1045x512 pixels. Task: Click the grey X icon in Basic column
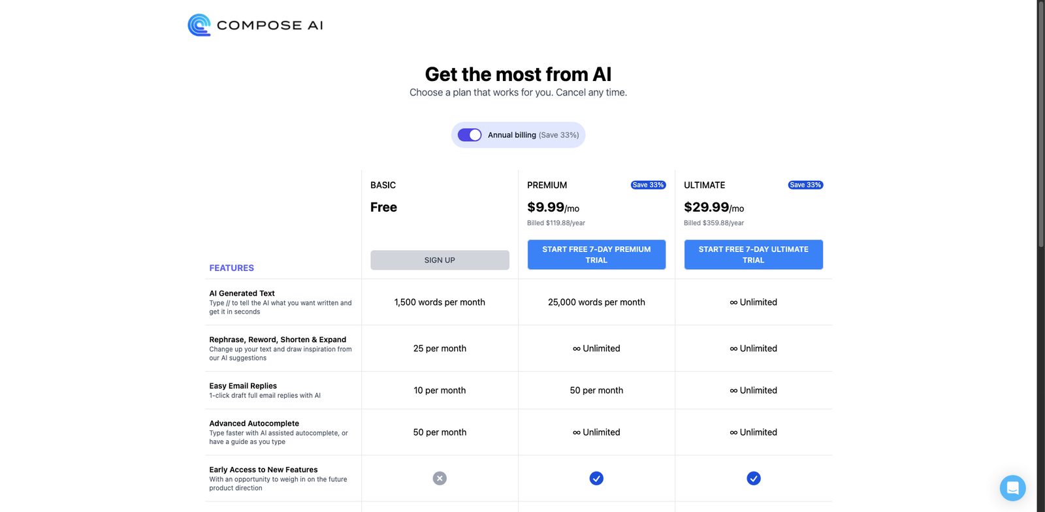point(440,479)
